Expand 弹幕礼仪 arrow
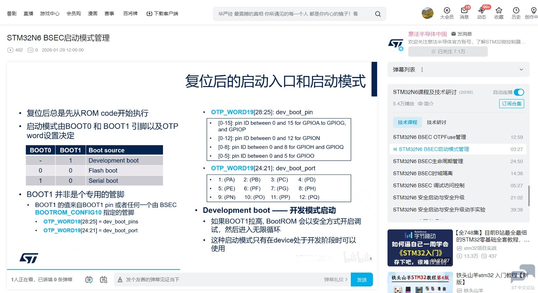Image resolution: width=538 pixels, height=293 pixels. 346,280
